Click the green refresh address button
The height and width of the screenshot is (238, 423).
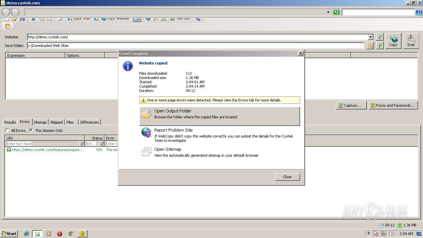click(336, 12)
